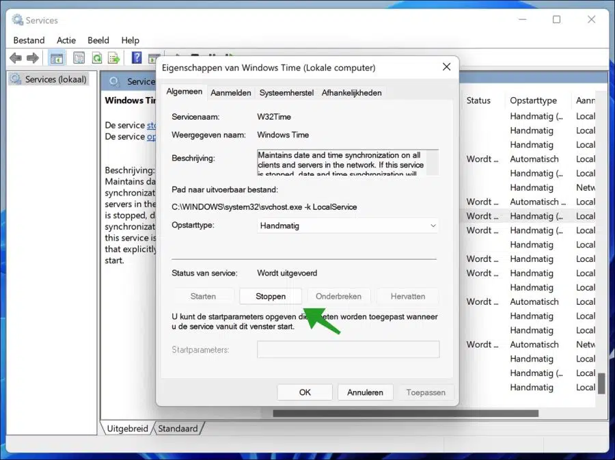Select the Standaard view tab
This screenshot has height=460, width=615.
tap(178, 429)
